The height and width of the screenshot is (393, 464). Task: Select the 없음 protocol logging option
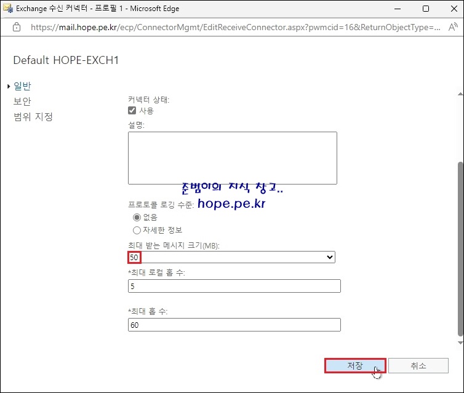point(137,217)
